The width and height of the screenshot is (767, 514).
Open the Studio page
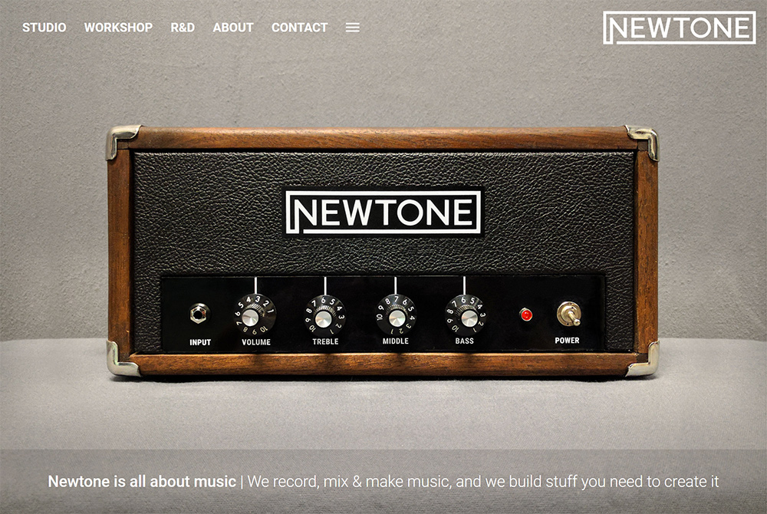click(x=44, y=28)
